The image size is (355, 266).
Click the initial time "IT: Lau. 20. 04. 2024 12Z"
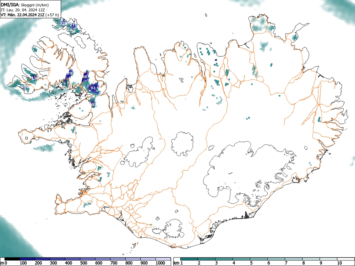(23, 10)
